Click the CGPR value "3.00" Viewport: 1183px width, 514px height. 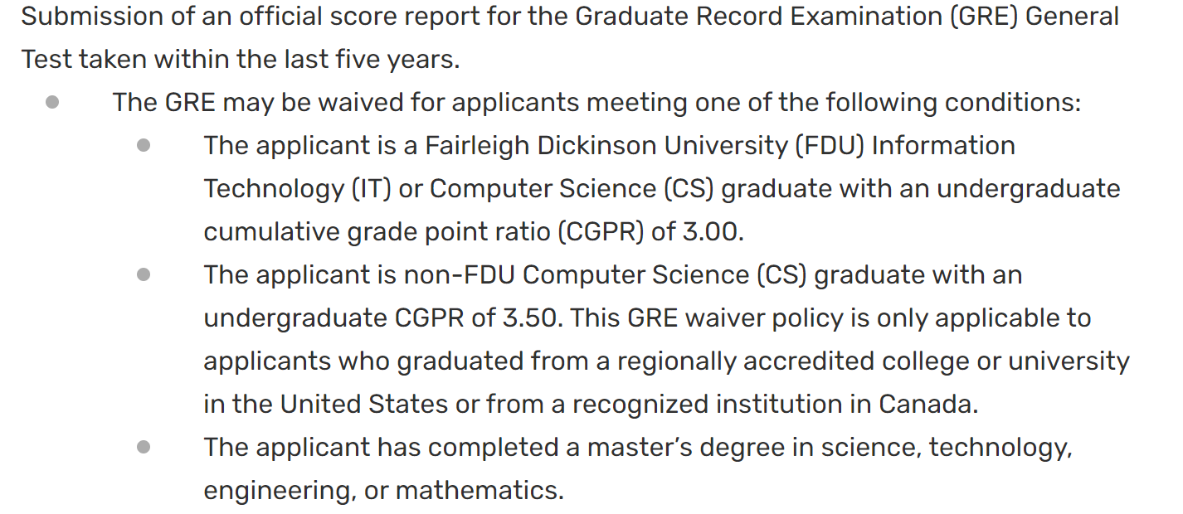tap(710, 232)
